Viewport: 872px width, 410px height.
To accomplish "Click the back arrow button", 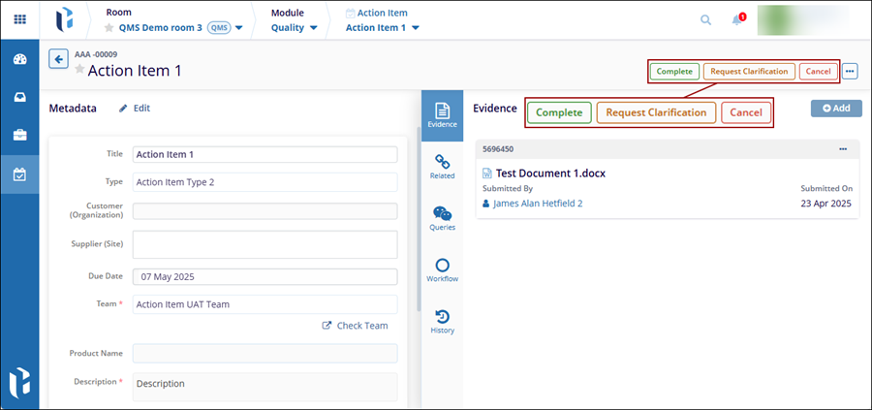I will (59, 59).
